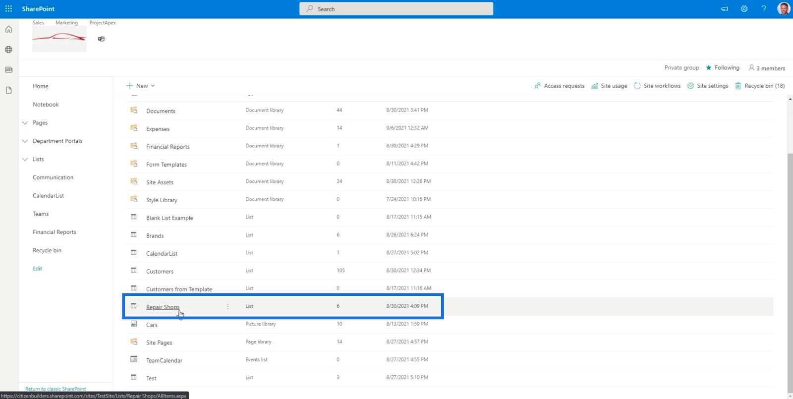Click the scrollbar down arrow
The width and height of the screenshot is (793, 399).
click(790, 396)
